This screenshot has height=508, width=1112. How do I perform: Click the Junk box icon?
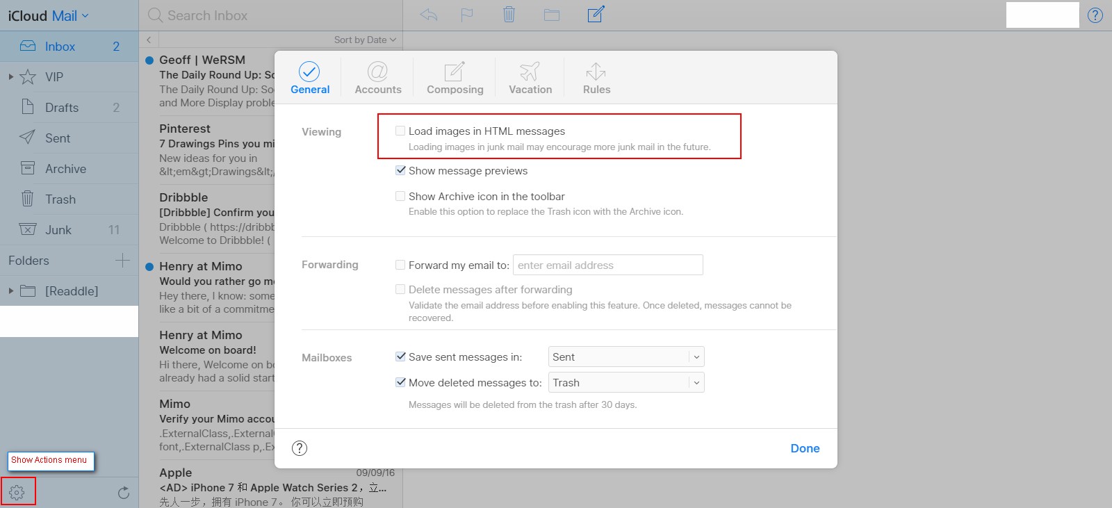click(28, 229)
